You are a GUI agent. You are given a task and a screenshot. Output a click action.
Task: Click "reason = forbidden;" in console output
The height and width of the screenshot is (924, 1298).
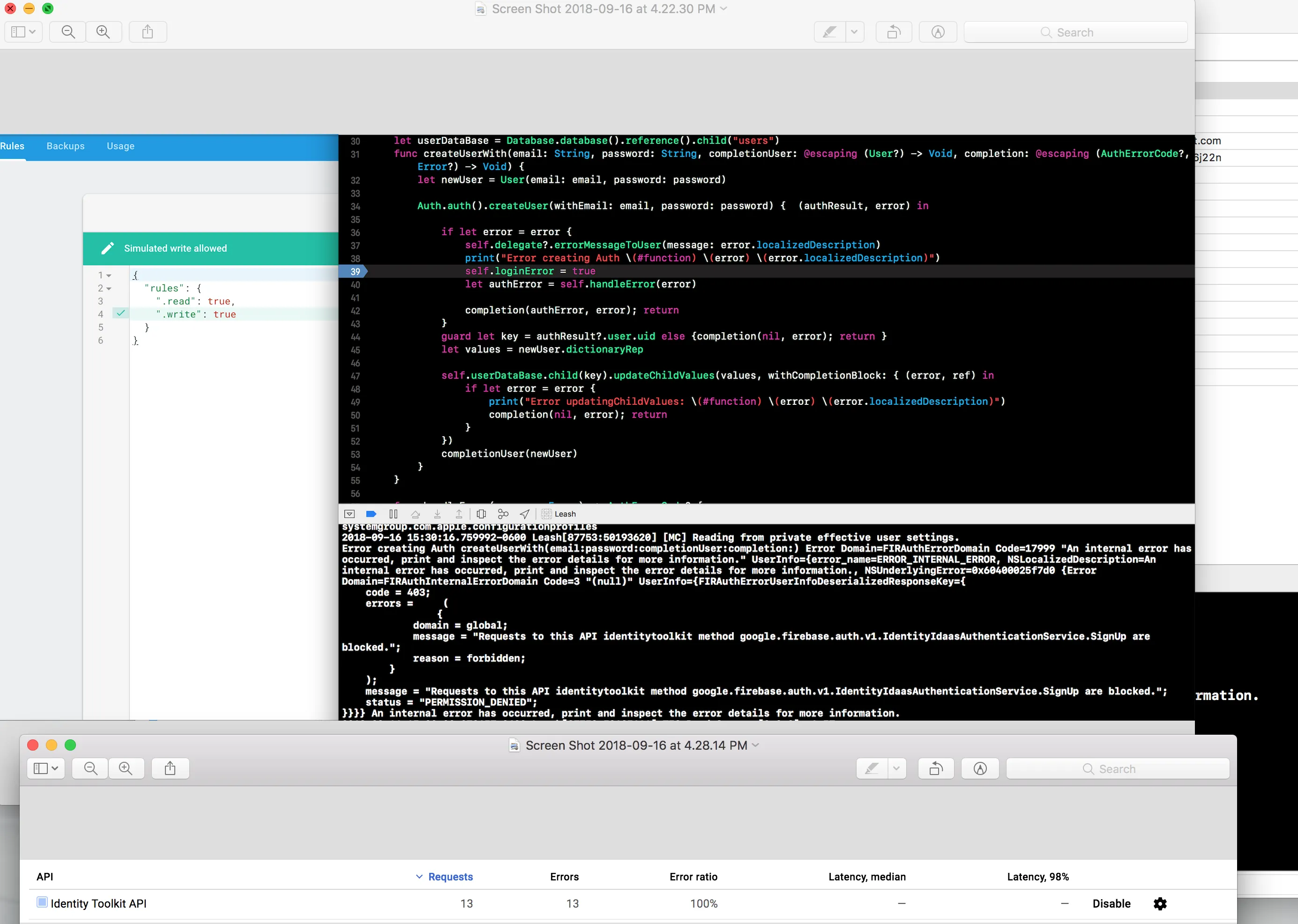point(469,658)
